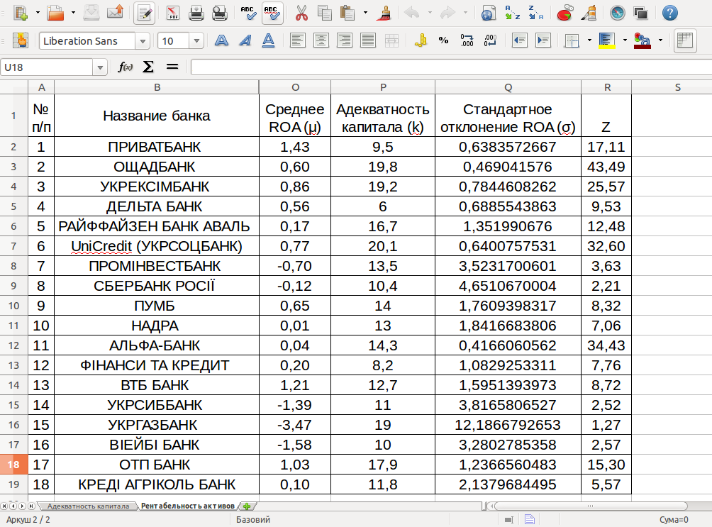Click the Sum sigma icon
The image size is (712, 527).
pyautogui.click(x=148, y=67)
